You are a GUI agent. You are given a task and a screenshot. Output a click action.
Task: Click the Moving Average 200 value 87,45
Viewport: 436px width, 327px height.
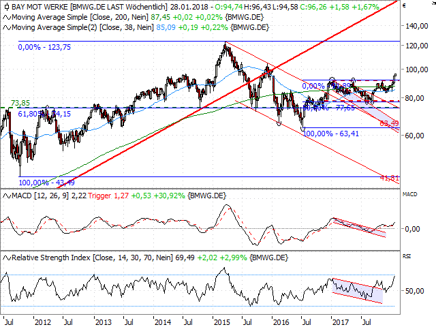(161, 17)
